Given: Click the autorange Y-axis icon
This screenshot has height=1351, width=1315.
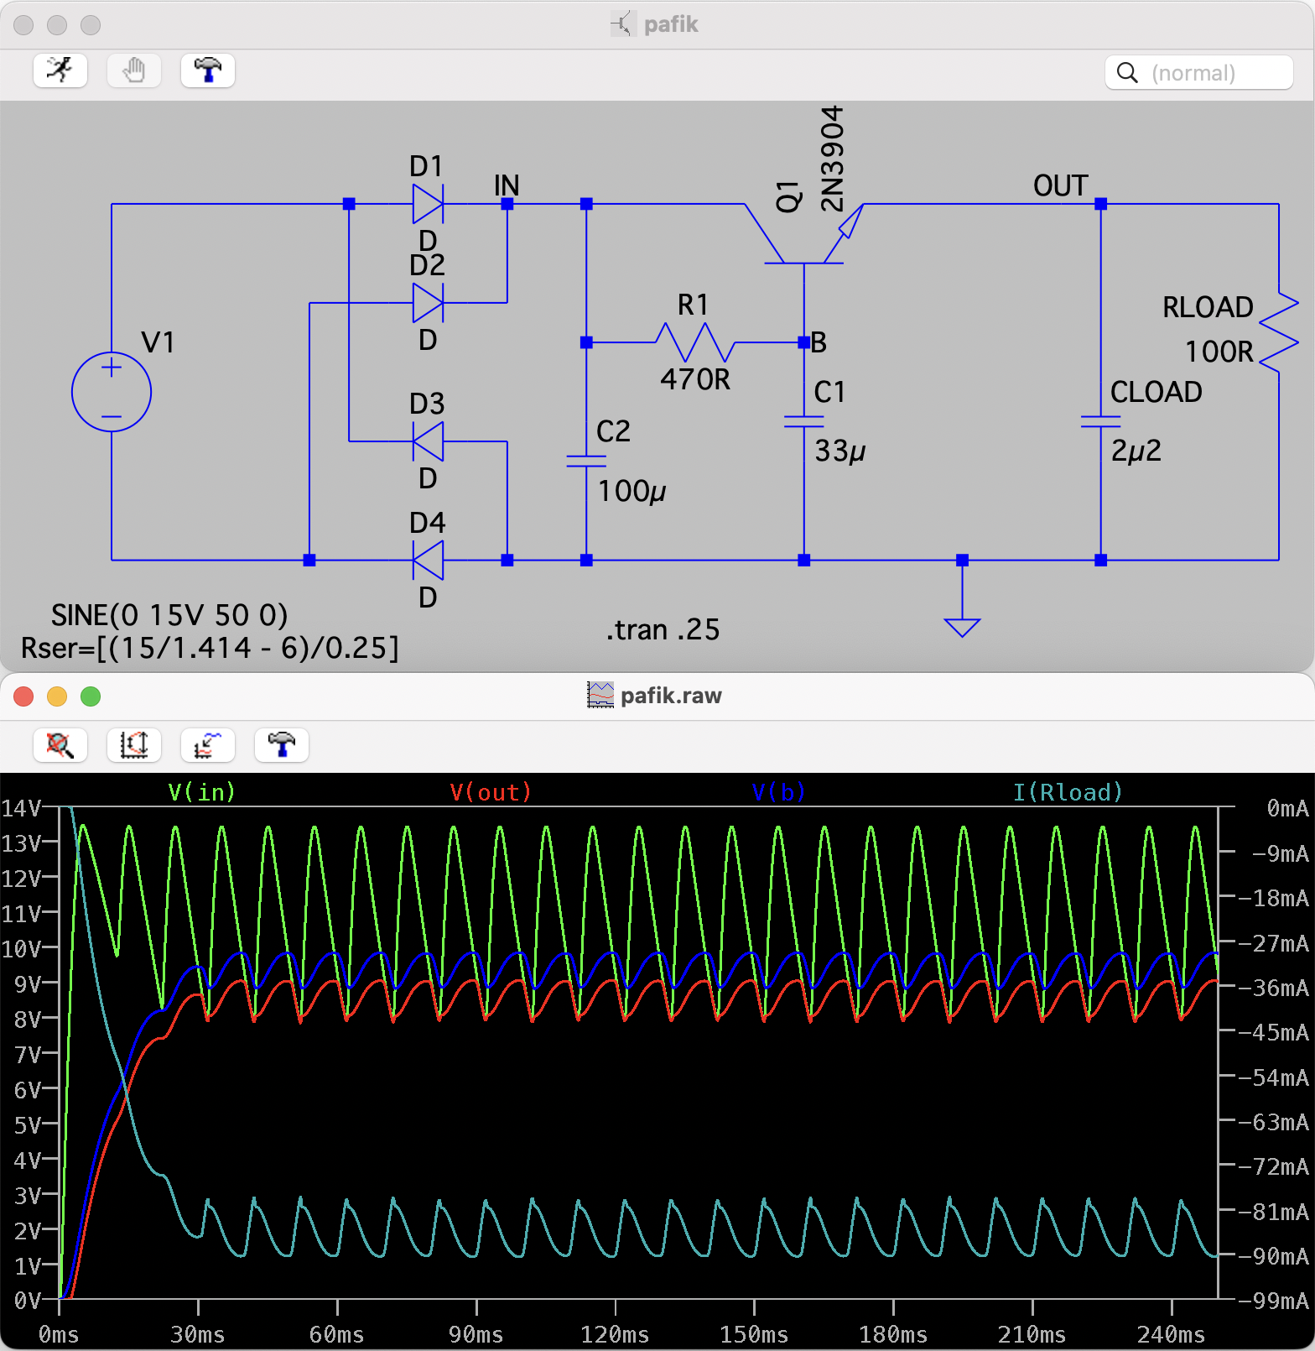Looking at the screenshot, I should click(x=134, y=745).
